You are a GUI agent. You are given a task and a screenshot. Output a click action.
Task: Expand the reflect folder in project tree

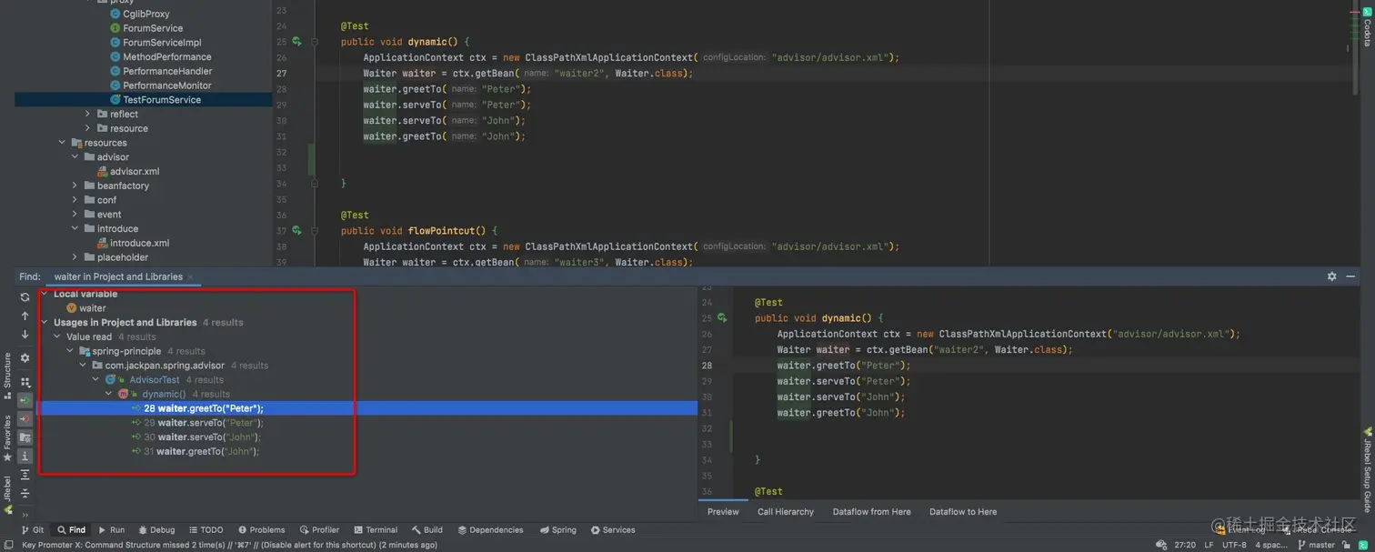[x=88, y=114]
